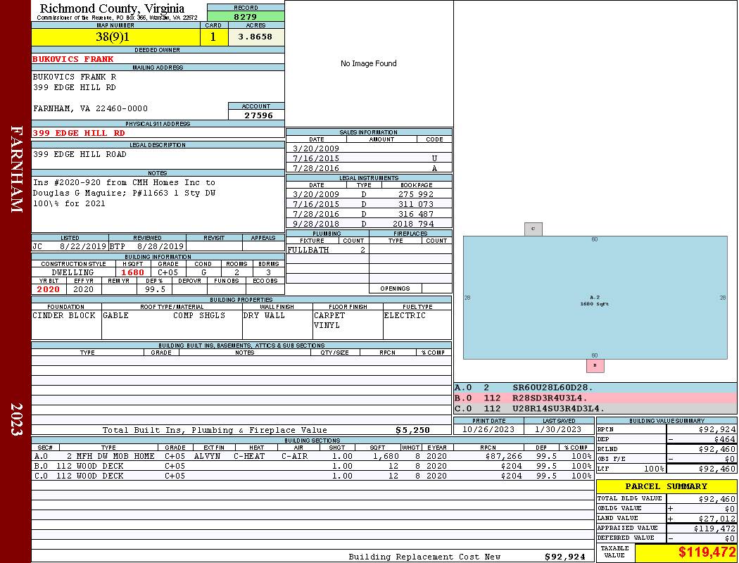Click the notes text about CMH Homes

(x=124, y=193)
